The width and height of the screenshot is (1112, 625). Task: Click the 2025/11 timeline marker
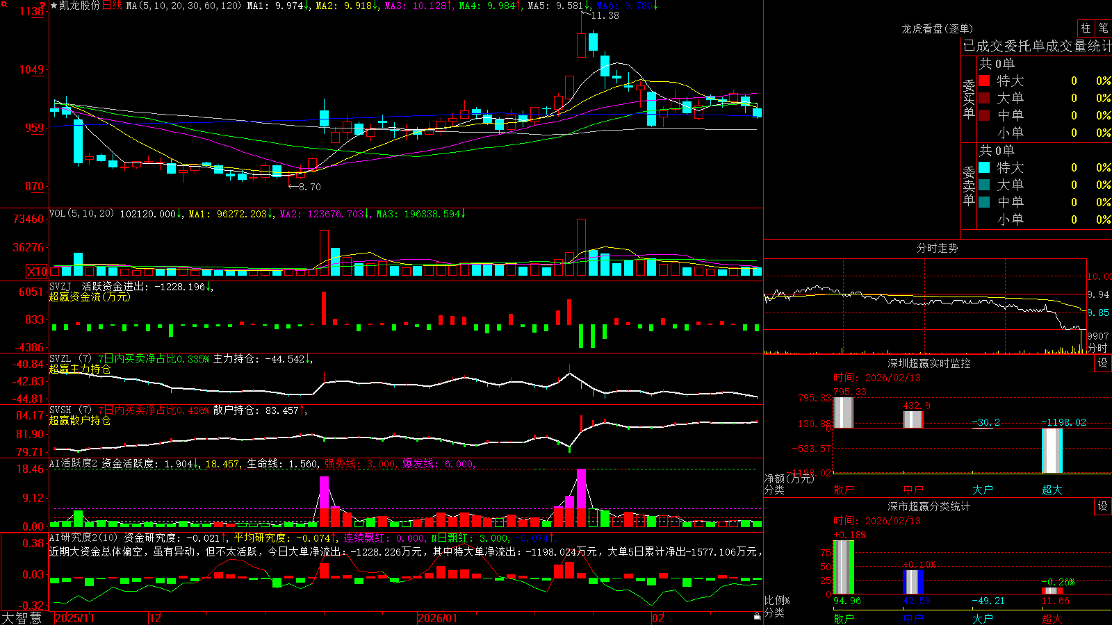[x=74, y=618]
